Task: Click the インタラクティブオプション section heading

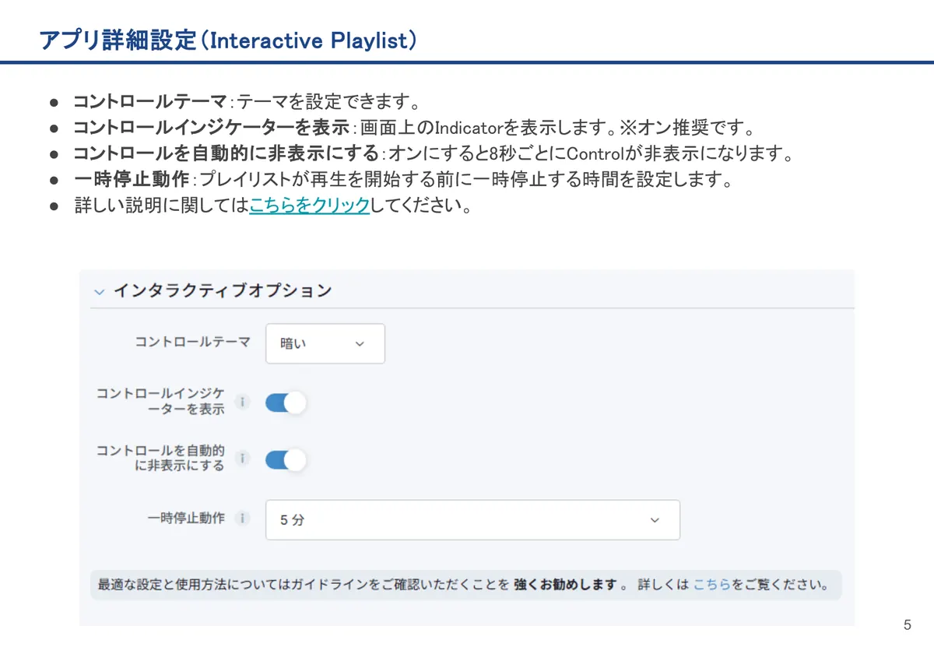Action: [x=223, y=291]
